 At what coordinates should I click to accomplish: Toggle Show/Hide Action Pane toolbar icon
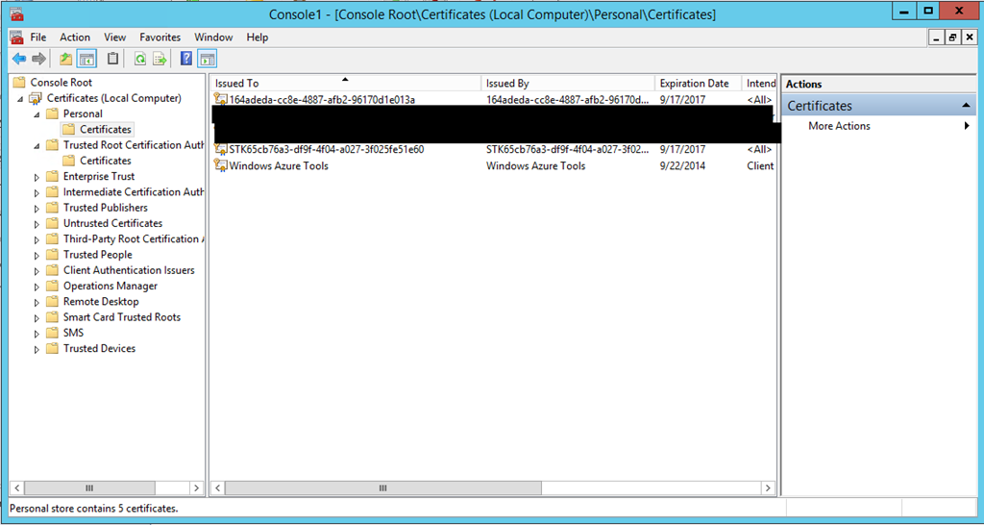coord(207,59)
